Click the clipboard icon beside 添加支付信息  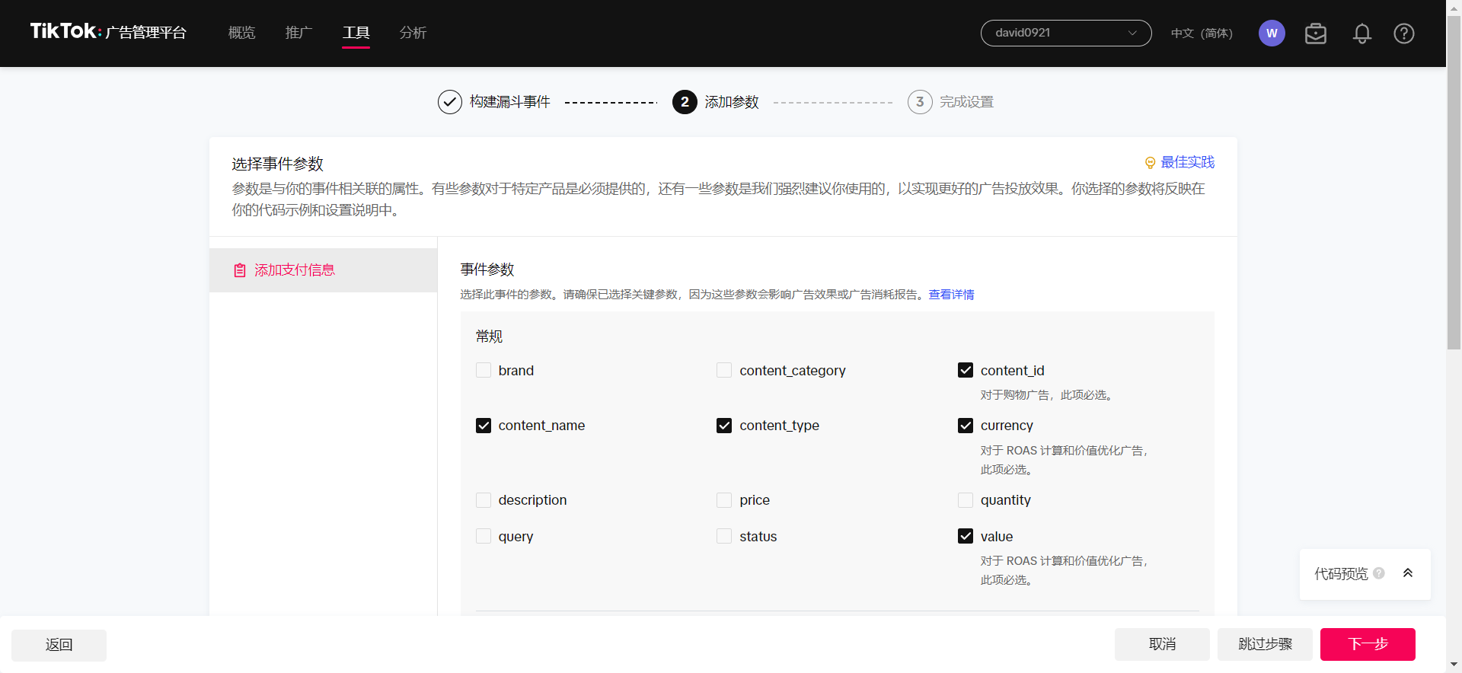click(x=240, y=270)
